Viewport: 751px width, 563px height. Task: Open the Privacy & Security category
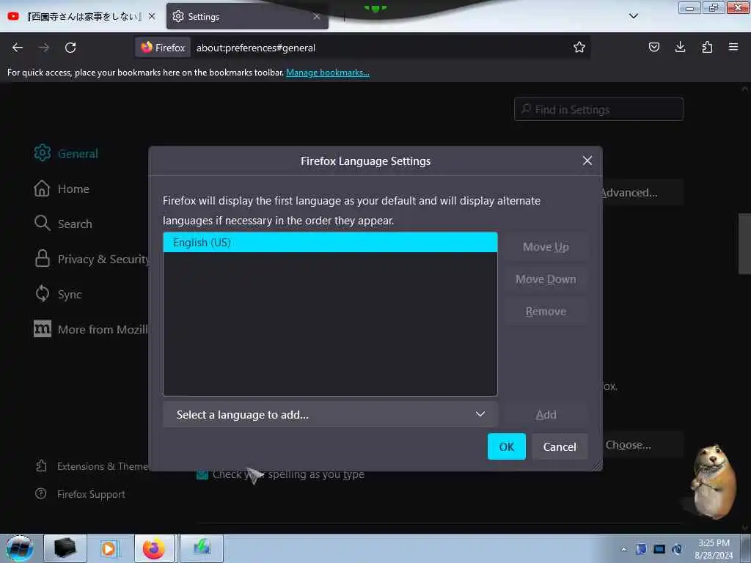[91, 259]
